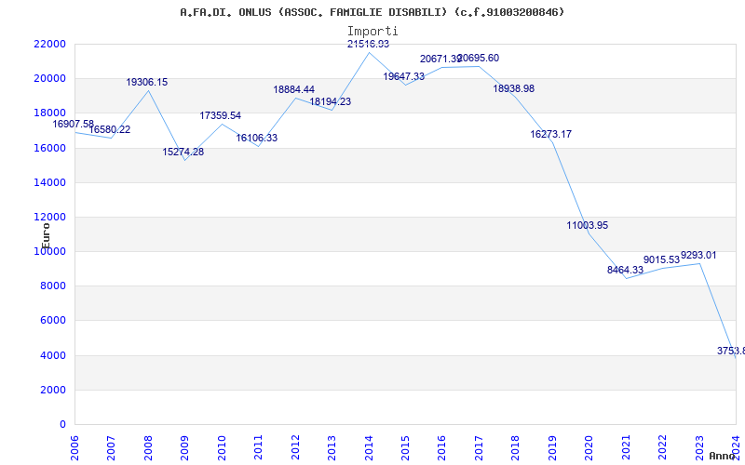Click the 2007 year label
745x465 pixels.
click(x=111, y=447)
